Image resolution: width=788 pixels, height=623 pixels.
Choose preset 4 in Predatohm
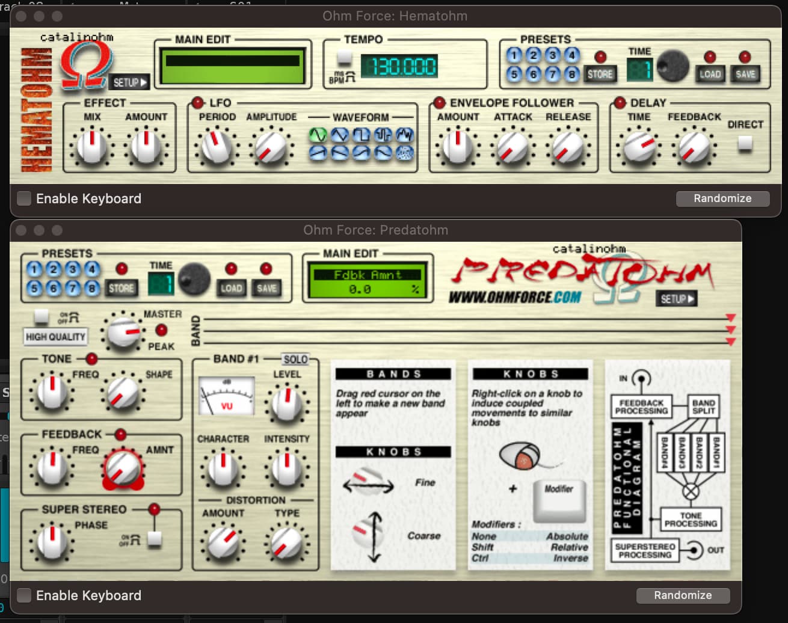coord(92,269)
